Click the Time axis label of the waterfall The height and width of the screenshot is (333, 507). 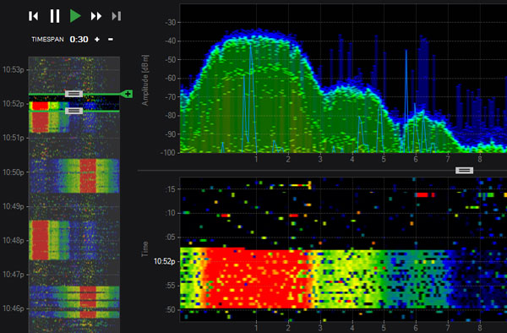[144, 249]
